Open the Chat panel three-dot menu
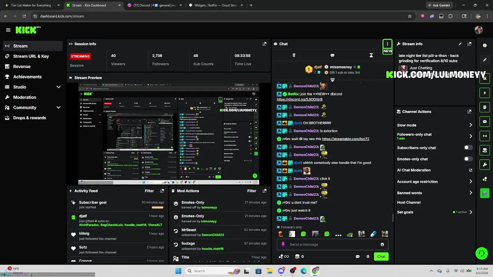This screenshot has height=277, width=493. click(x=387, y=44)
